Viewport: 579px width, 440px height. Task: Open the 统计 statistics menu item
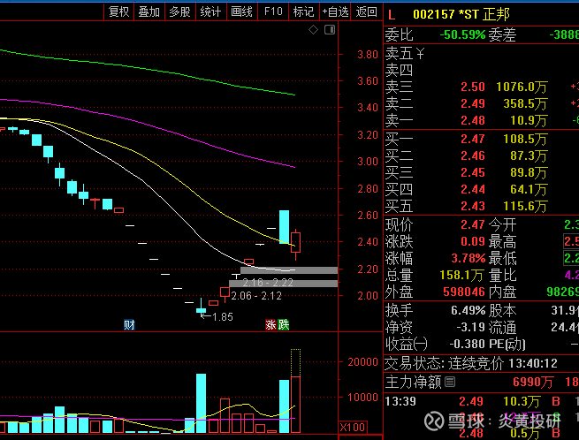210,11
